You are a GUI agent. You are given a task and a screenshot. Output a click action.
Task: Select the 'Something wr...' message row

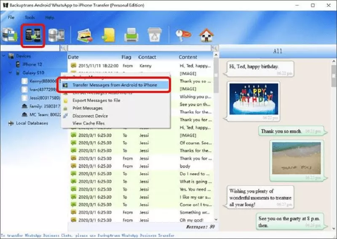point(141,212)
